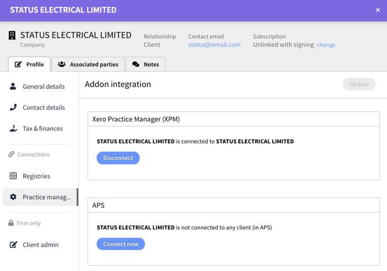
Task: Click the Registries sidebar icon
Action: (13, 176)
